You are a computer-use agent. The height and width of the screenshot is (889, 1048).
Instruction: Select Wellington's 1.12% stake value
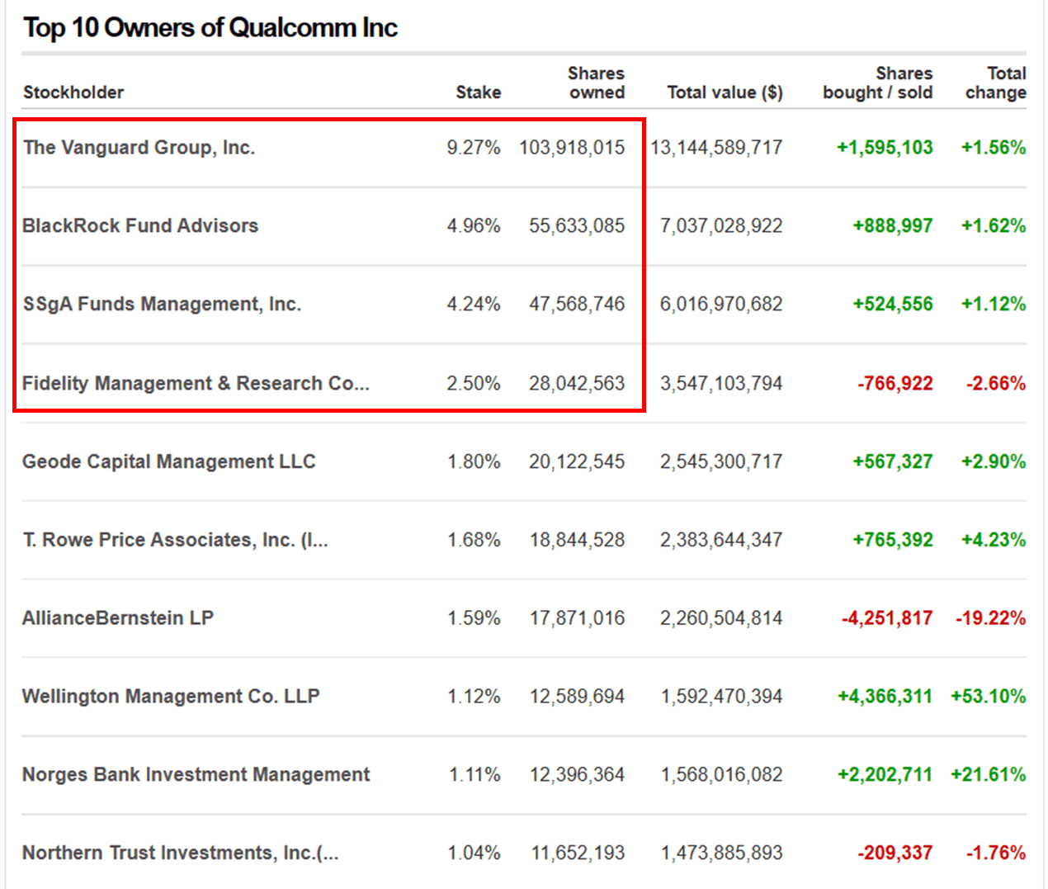474,697
